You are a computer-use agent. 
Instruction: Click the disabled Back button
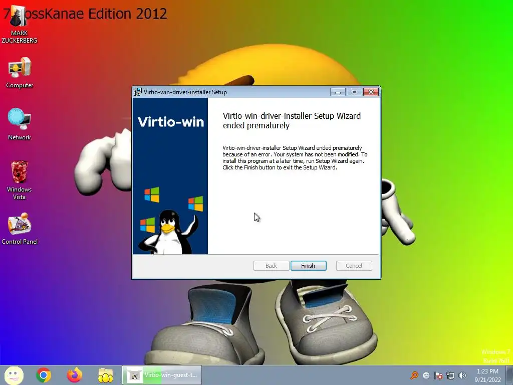(271, 266)
